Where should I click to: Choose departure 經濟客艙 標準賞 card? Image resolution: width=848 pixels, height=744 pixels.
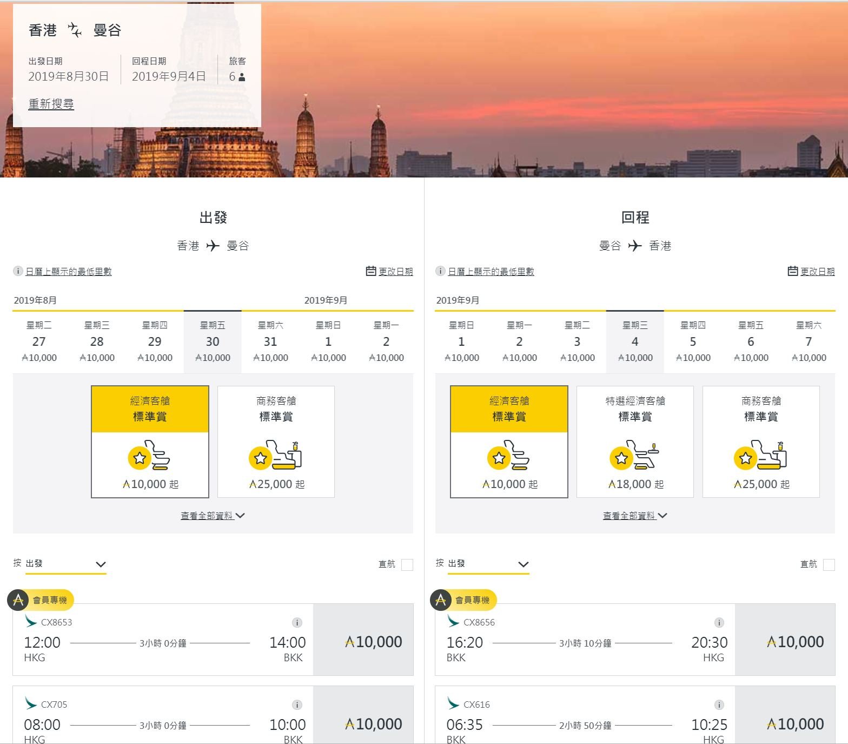point(150,442)
